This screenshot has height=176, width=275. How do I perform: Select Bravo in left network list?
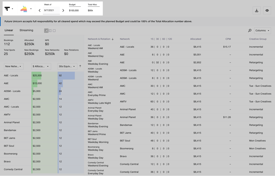7,162
